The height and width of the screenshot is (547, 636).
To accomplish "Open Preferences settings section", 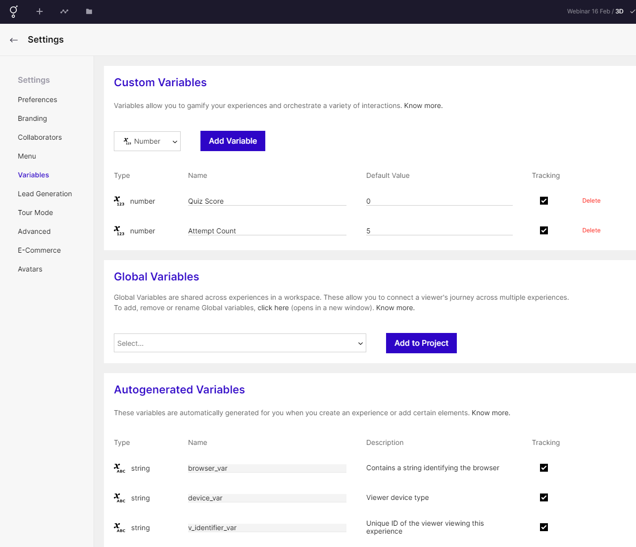I will point(38,100).
